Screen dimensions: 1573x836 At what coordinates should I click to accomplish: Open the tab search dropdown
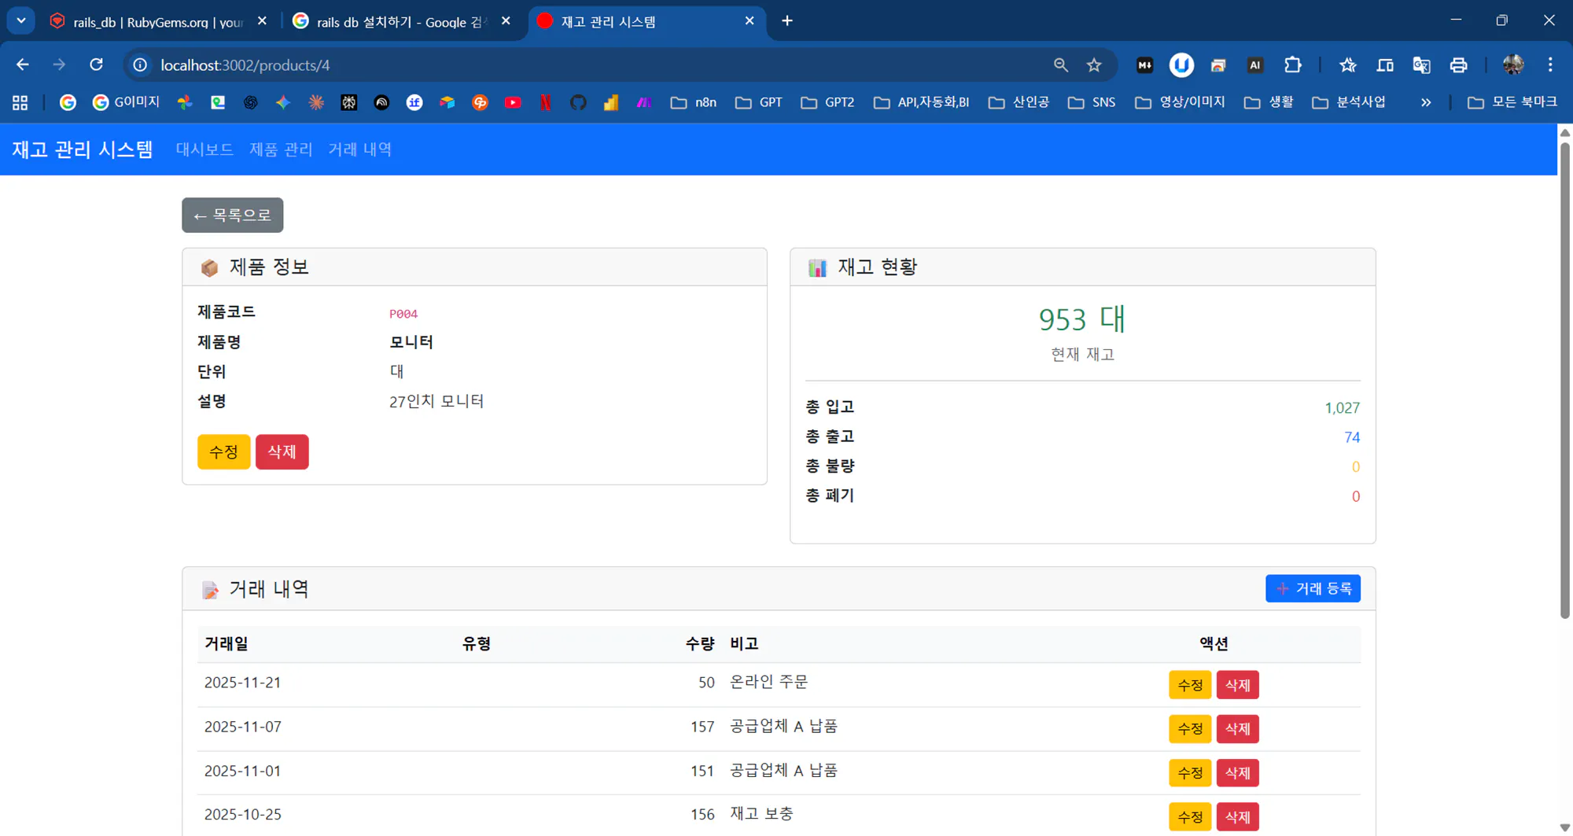point(20,20)
